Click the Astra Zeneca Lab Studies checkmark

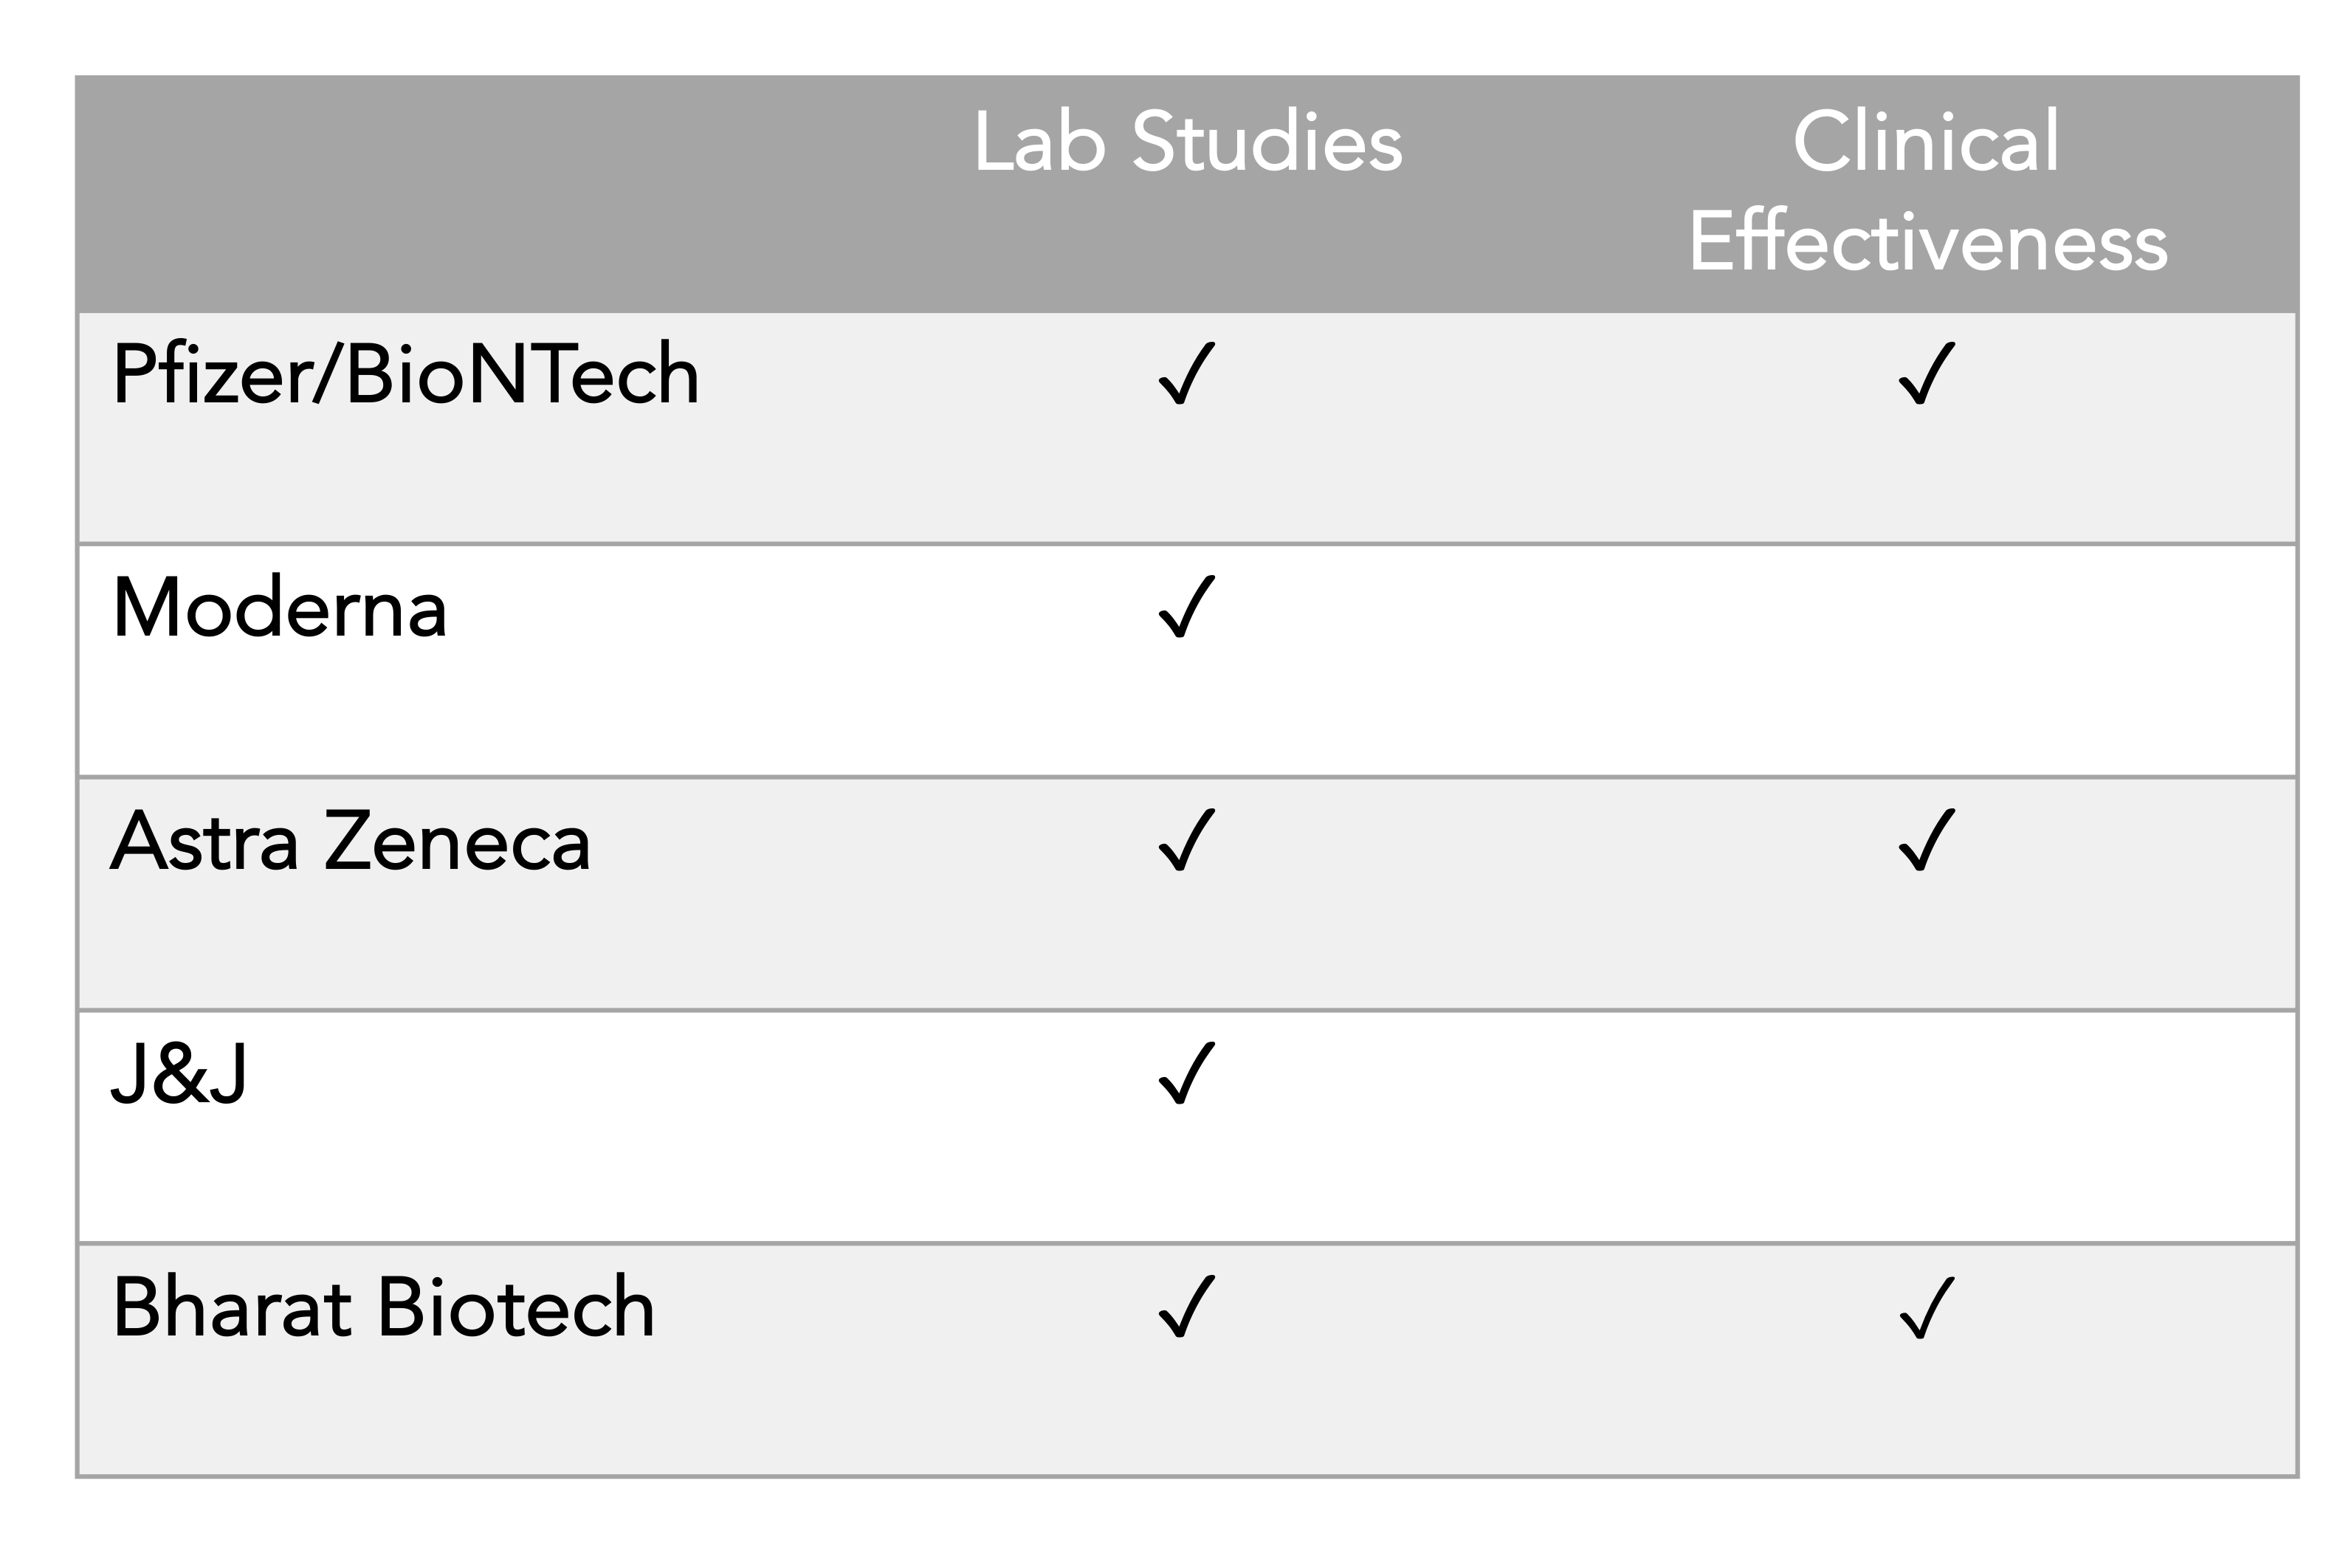click(1186, 840)
